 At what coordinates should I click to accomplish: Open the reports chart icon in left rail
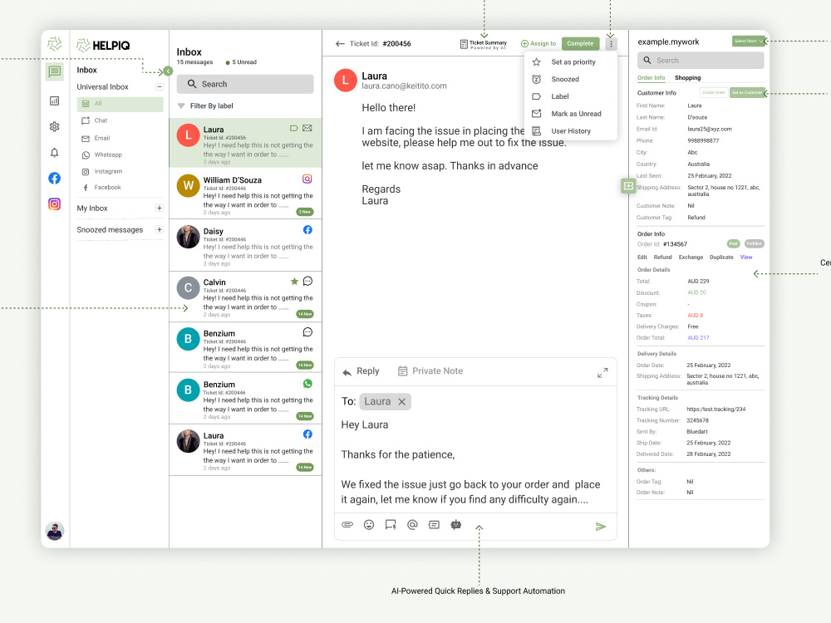coord(55,101)
